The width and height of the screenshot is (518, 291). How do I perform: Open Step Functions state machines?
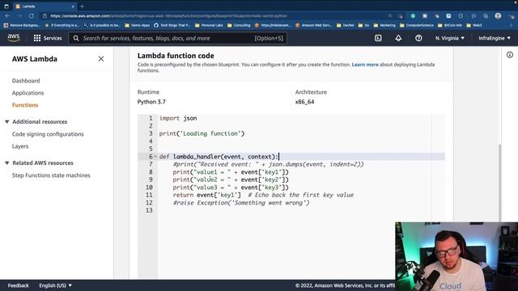tap(51, 175)
